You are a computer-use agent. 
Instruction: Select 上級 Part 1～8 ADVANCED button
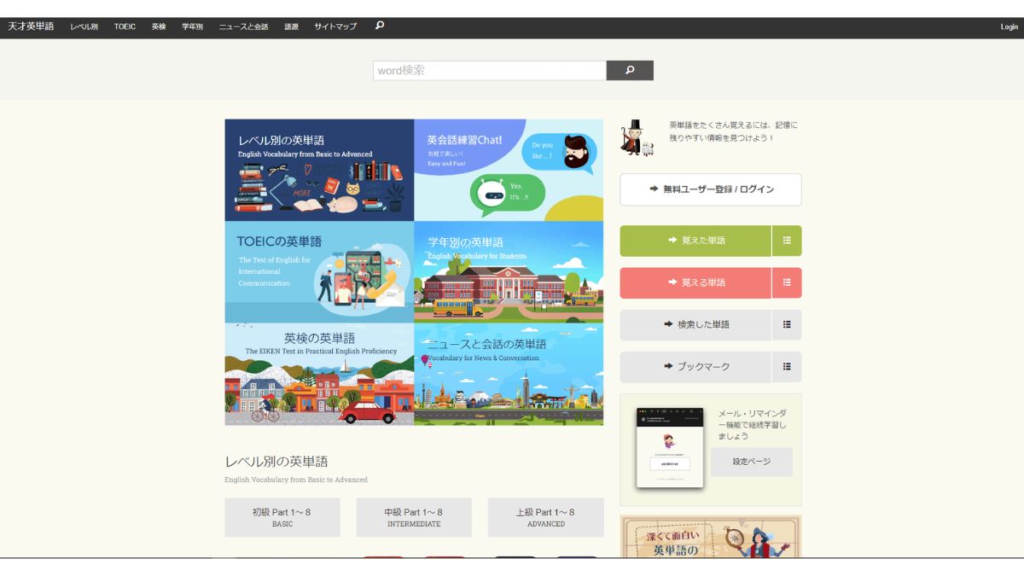pos(546,517)
